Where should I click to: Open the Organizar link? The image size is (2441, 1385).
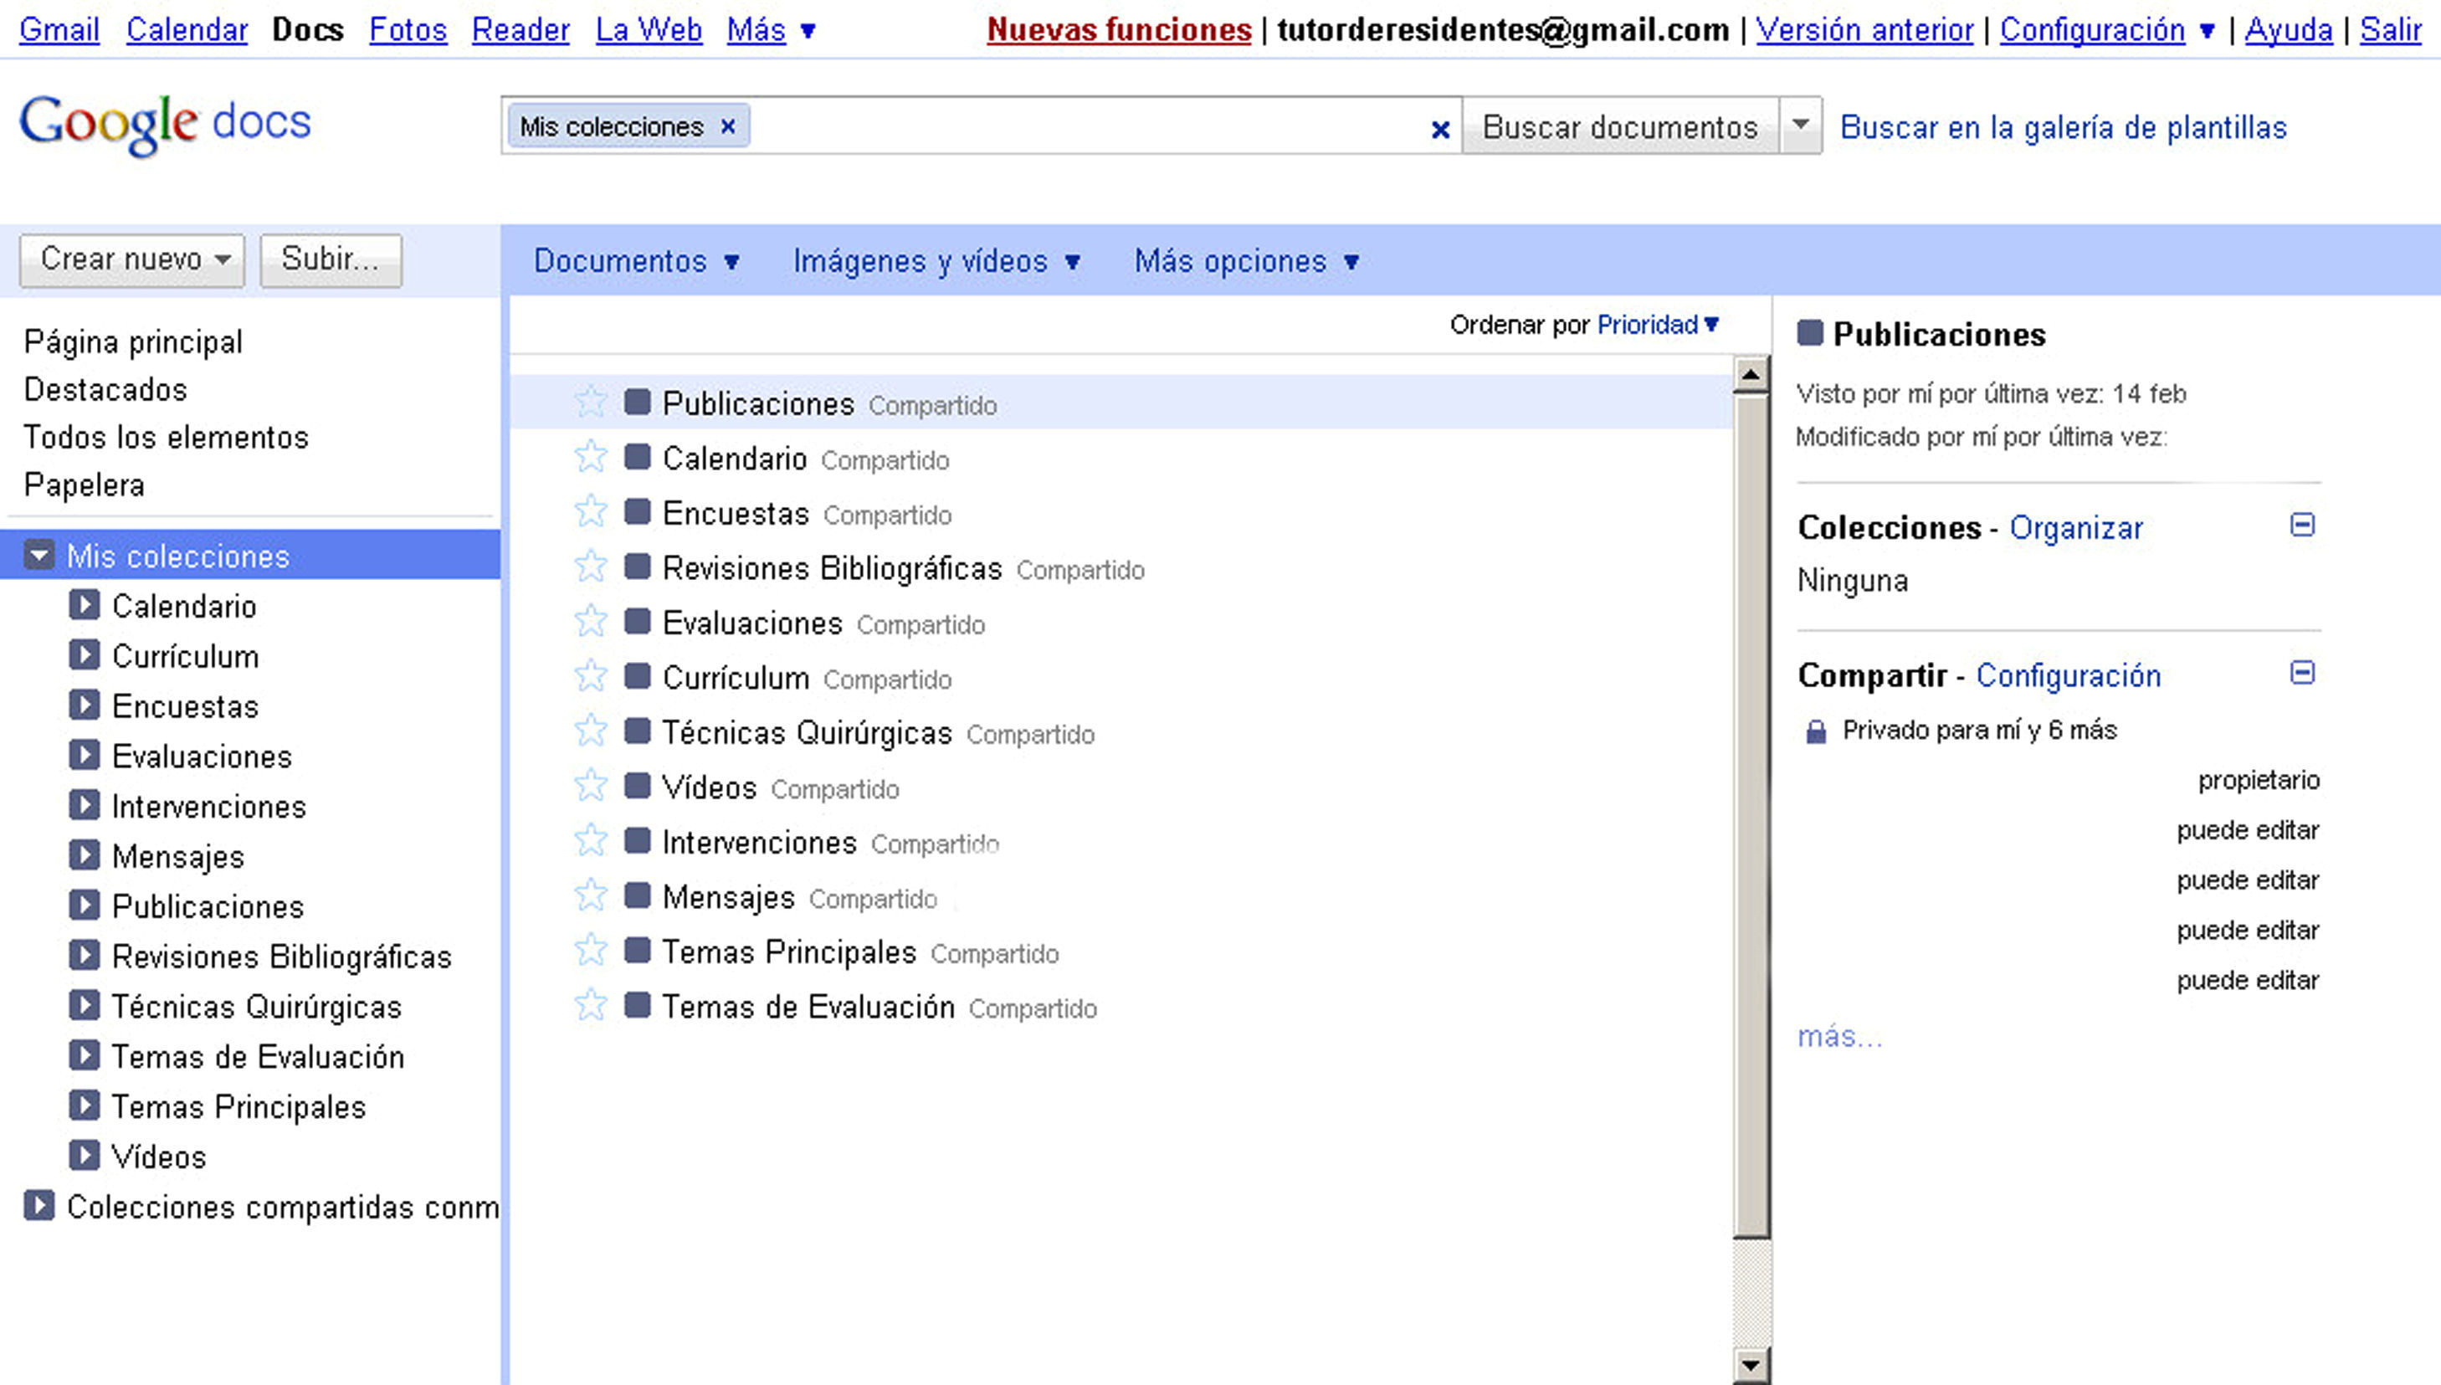click(2075, 528)
